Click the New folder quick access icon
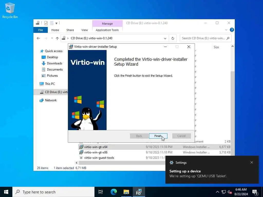The width and height of the screenshot is (263, 197). 52,23
